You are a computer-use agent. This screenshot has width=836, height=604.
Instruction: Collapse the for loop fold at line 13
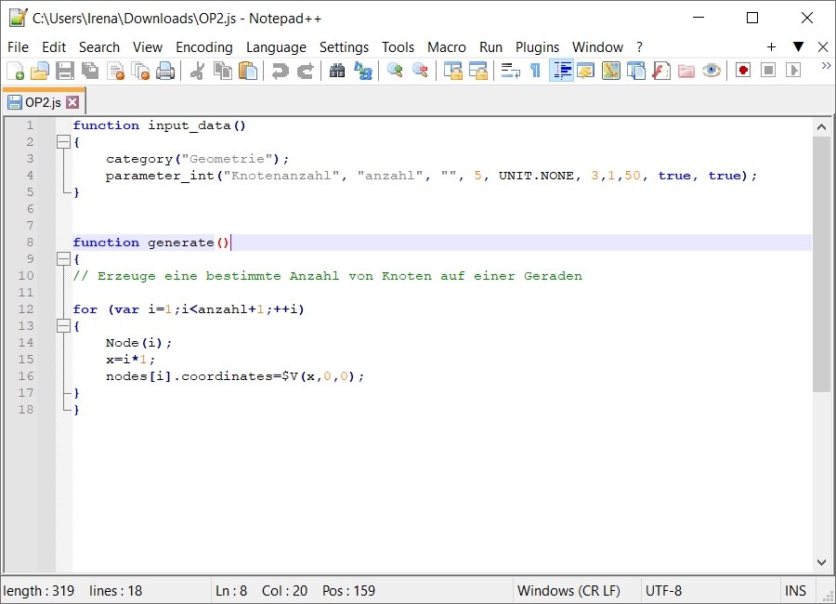click(x=63, y=326)
